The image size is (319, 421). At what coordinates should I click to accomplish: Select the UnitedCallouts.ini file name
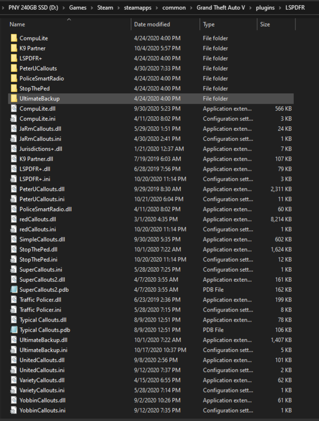pyautogui.click(x=42, y=370)
